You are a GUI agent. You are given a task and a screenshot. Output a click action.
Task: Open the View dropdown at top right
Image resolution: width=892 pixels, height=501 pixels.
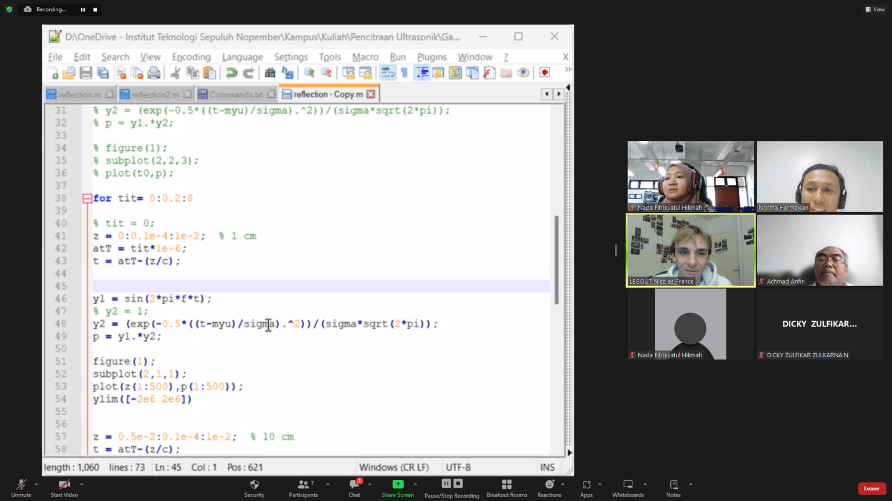point(875,9)
